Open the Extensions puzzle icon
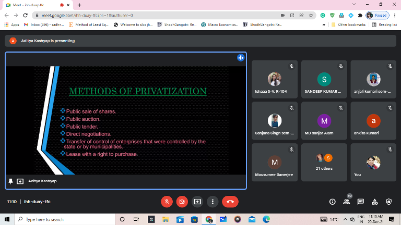 [x=360, y=16]
